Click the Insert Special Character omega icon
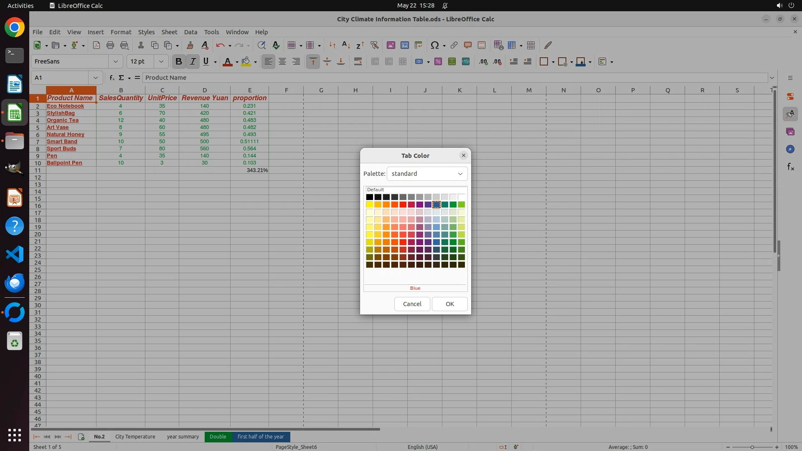The width and height of the screenshot is (802, 451). tap(434, 45)
